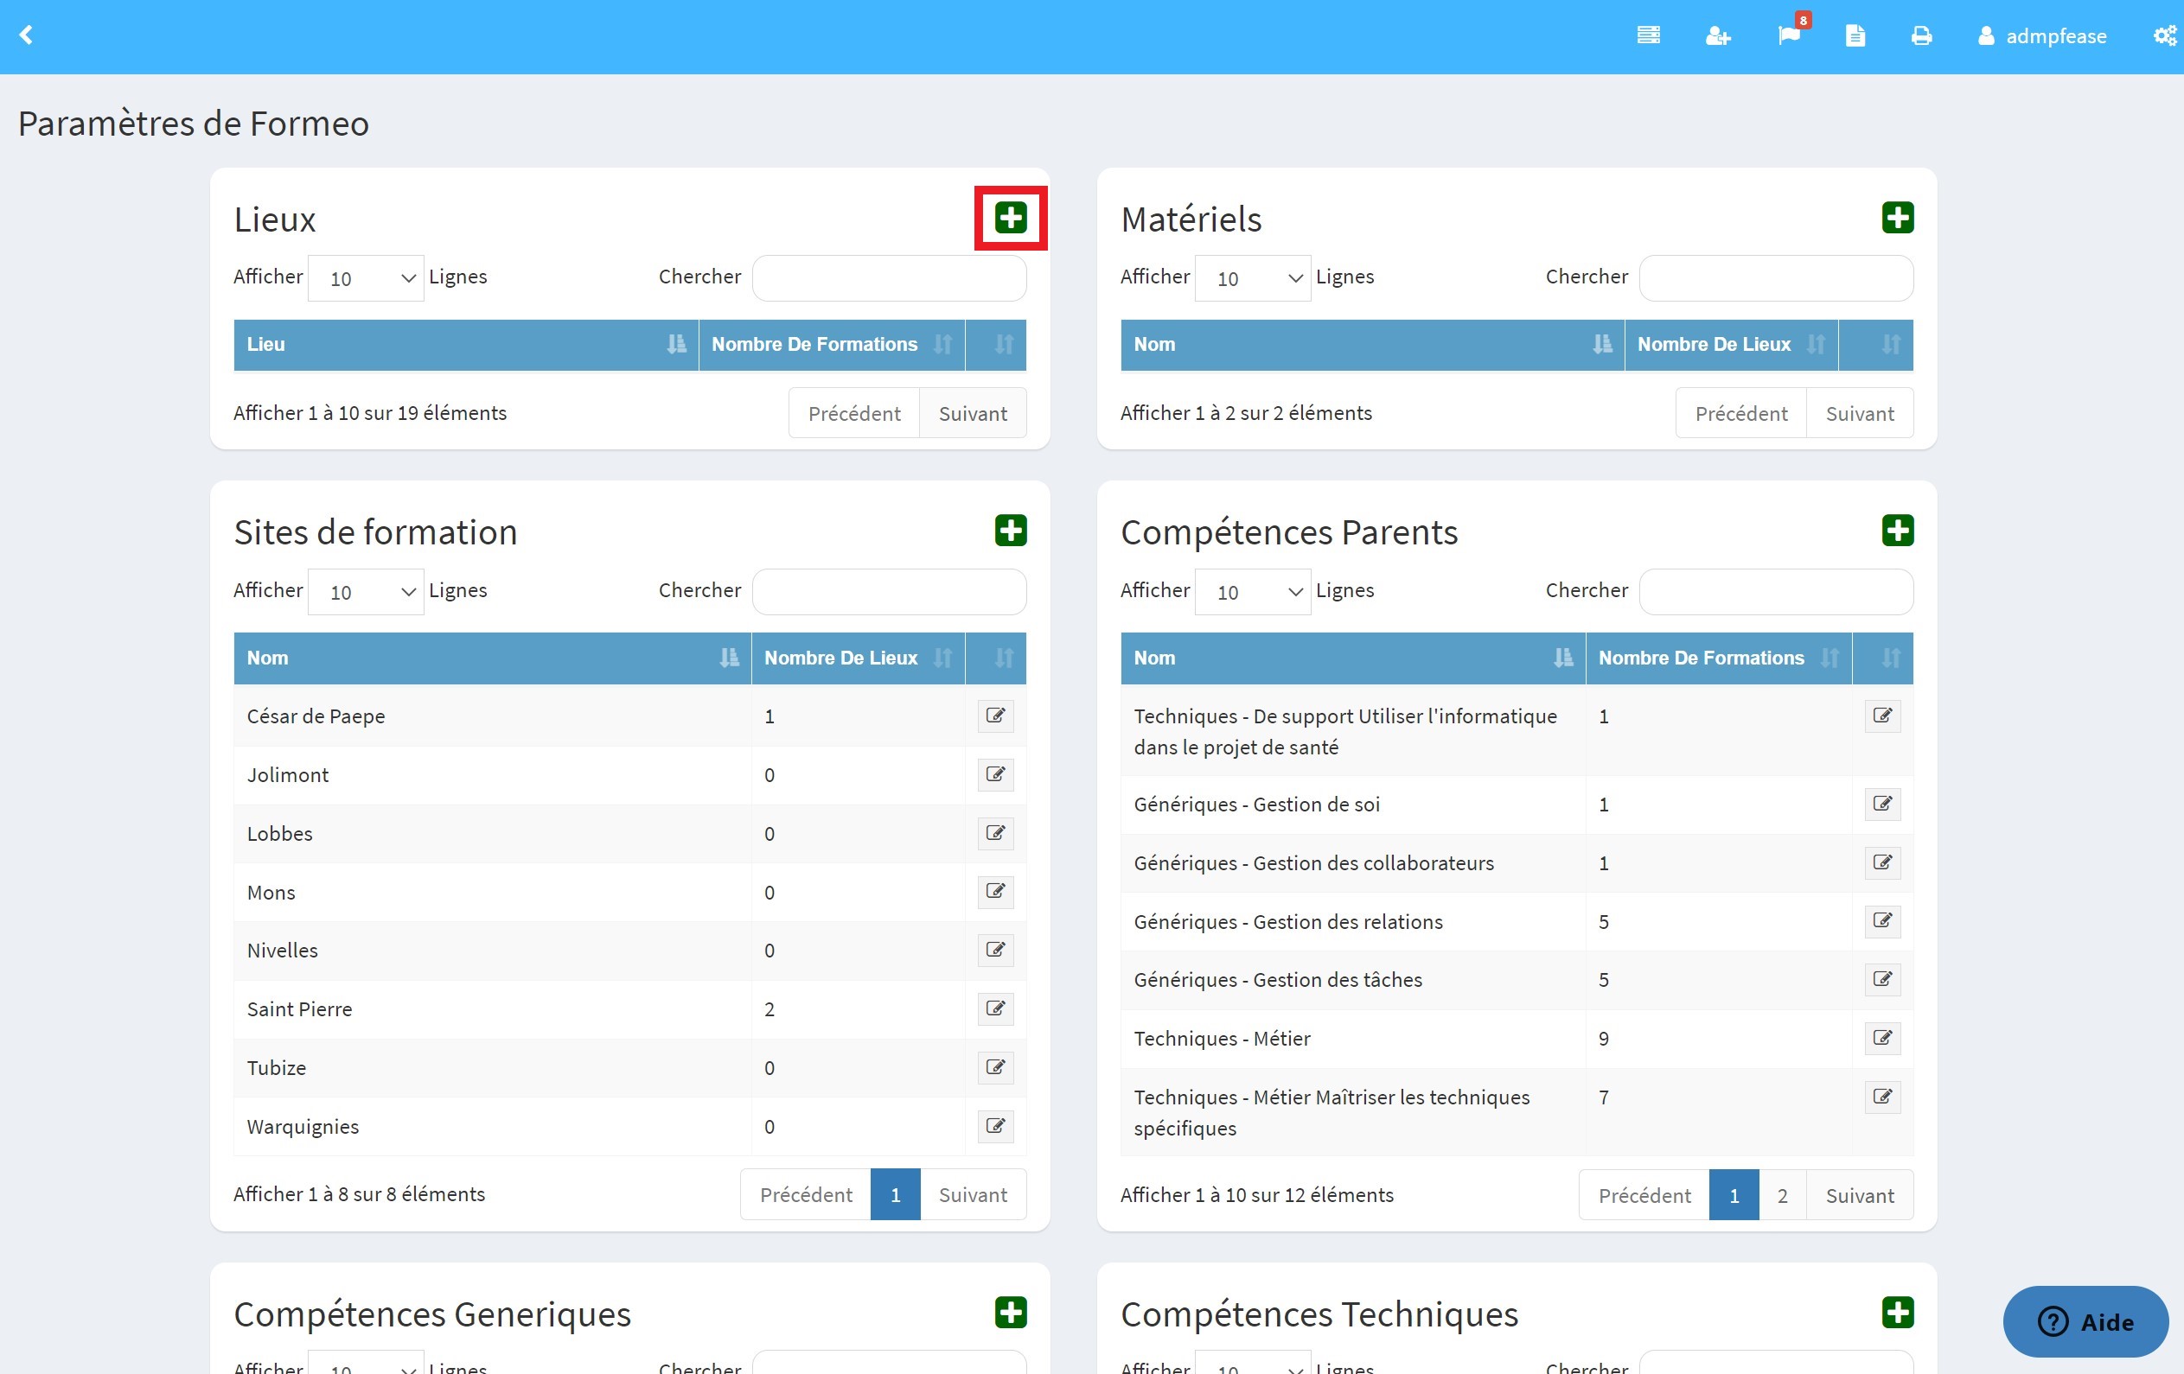
Task: Add a new Lieux entry
Action: click(1011, 218)
